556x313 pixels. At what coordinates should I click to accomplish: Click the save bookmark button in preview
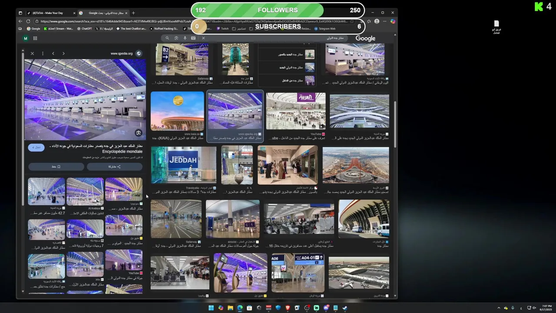tap(56, 166)
